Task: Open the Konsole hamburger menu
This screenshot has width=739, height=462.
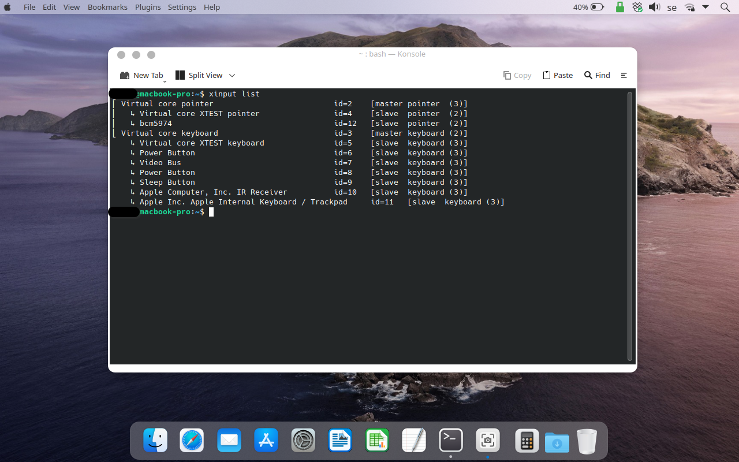Action: tap(624, 75)
